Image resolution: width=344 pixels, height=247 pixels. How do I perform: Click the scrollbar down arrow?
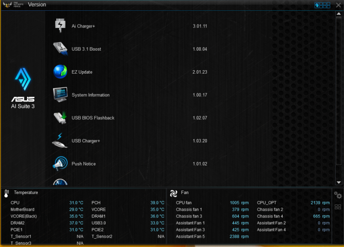pyautogui.click(x=339, y=182)
